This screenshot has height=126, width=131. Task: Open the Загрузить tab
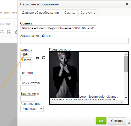[x=88, y=13]
